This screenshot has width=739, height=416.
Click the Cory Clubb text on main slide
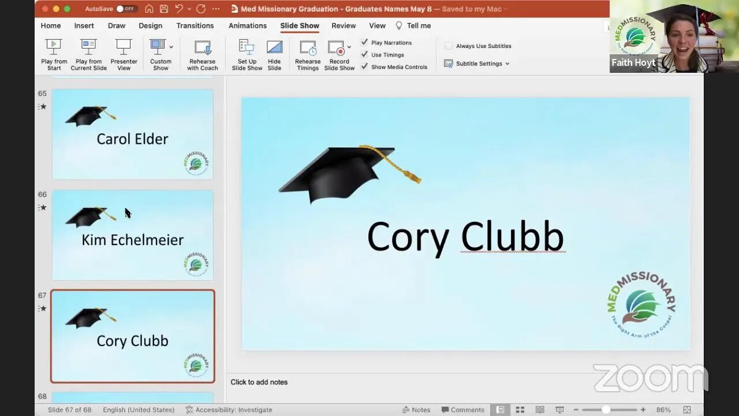(x=465, y=237)
